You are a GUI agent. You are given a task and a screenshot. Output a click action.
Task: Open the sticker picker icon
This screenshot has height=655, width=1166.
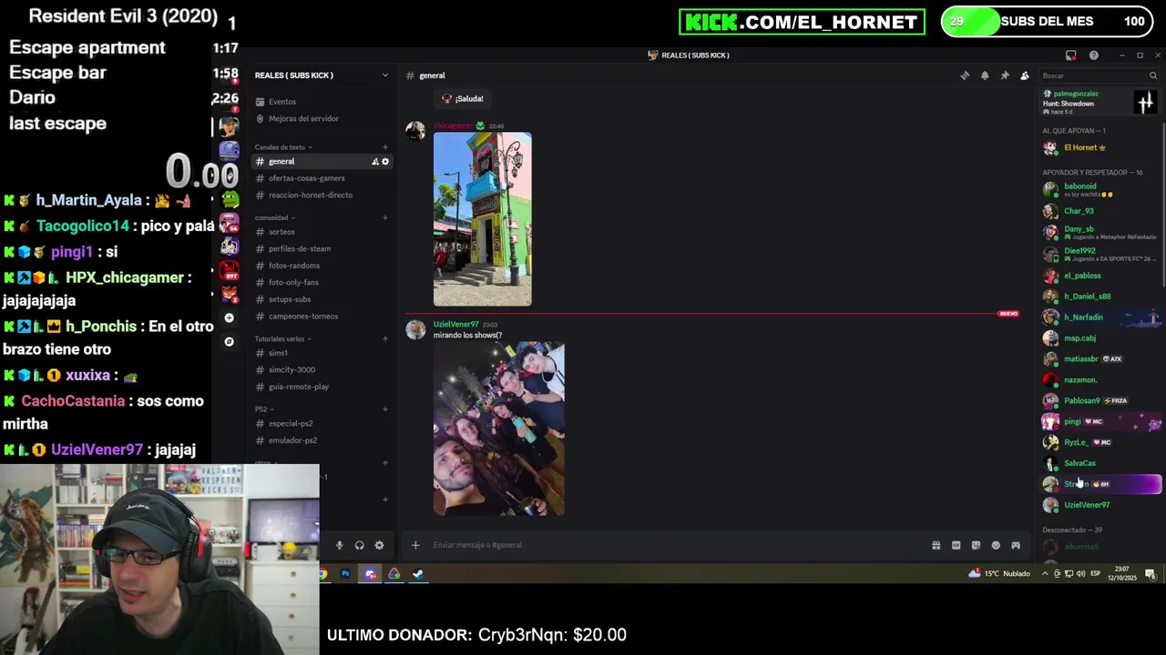point(976,545)
